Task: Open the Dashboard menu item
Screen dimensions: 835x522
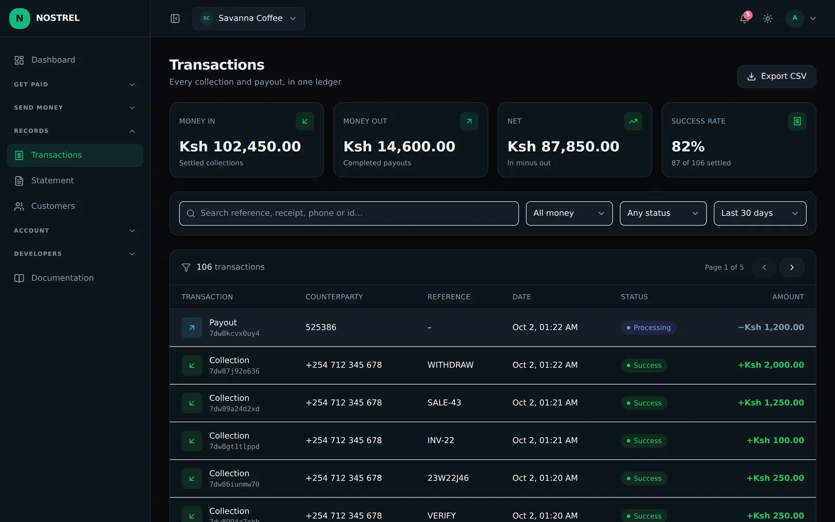Action: [75, 60]
